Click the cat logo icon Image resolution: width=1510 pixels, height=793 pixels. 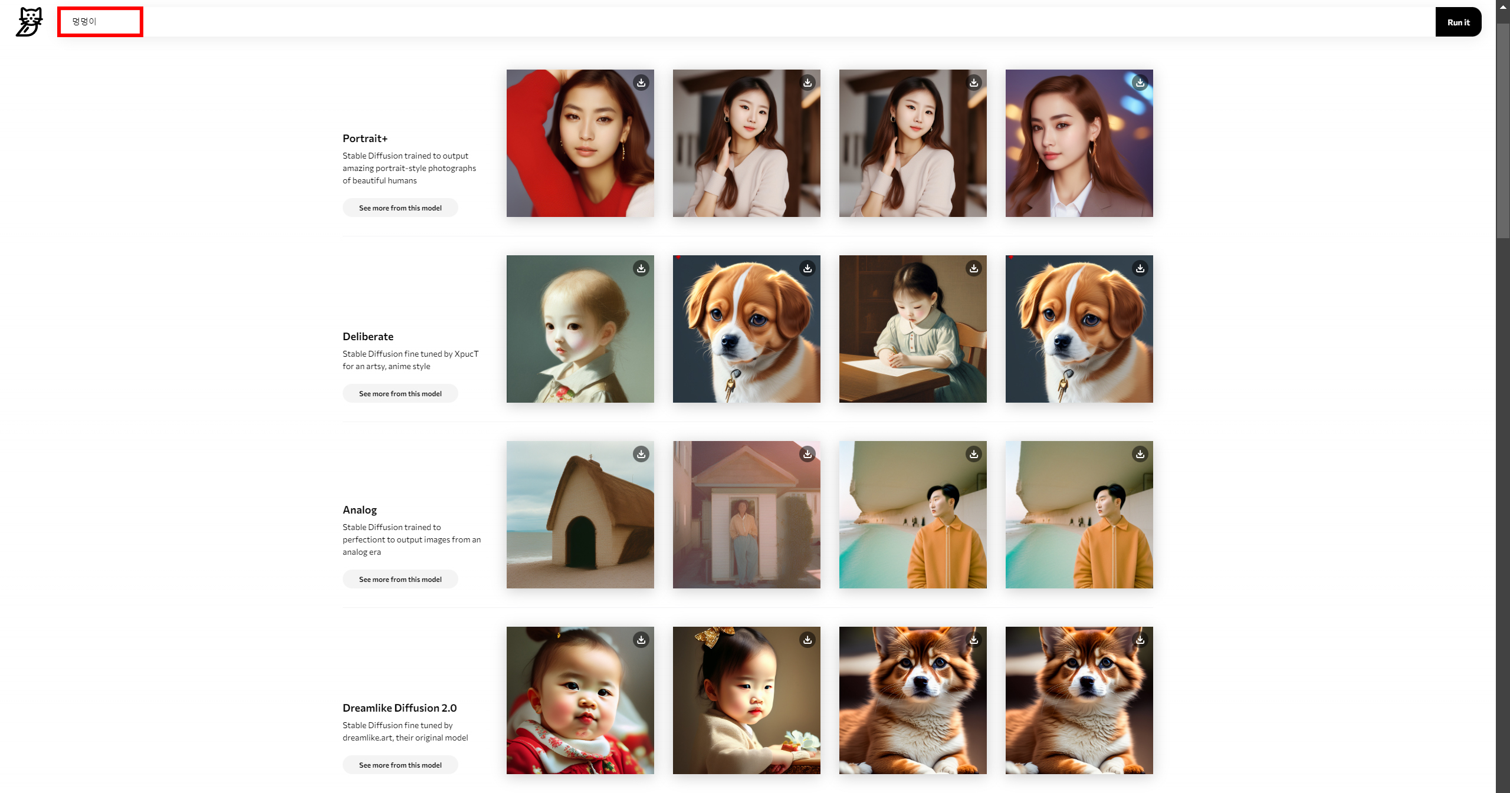tap(29, 22)
